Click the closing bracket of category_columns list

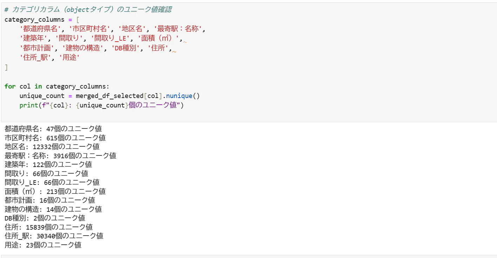[6, 67]
